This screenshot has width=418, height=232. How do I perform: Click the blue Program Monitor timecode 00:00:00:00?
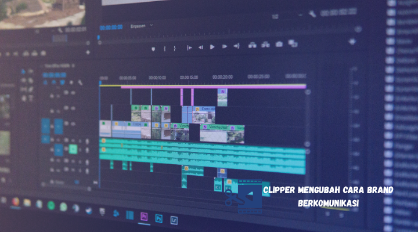[x=111, y=27]
